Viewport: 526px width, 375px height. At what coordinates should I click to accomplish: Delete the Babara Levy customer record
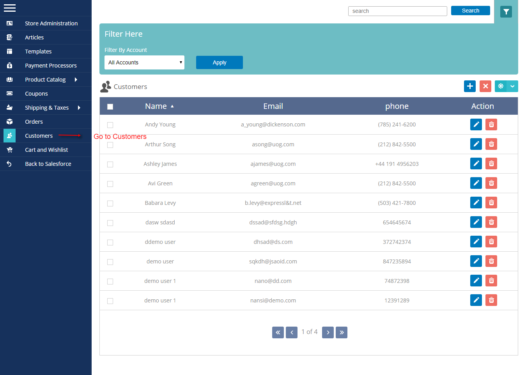pos(491,203)
